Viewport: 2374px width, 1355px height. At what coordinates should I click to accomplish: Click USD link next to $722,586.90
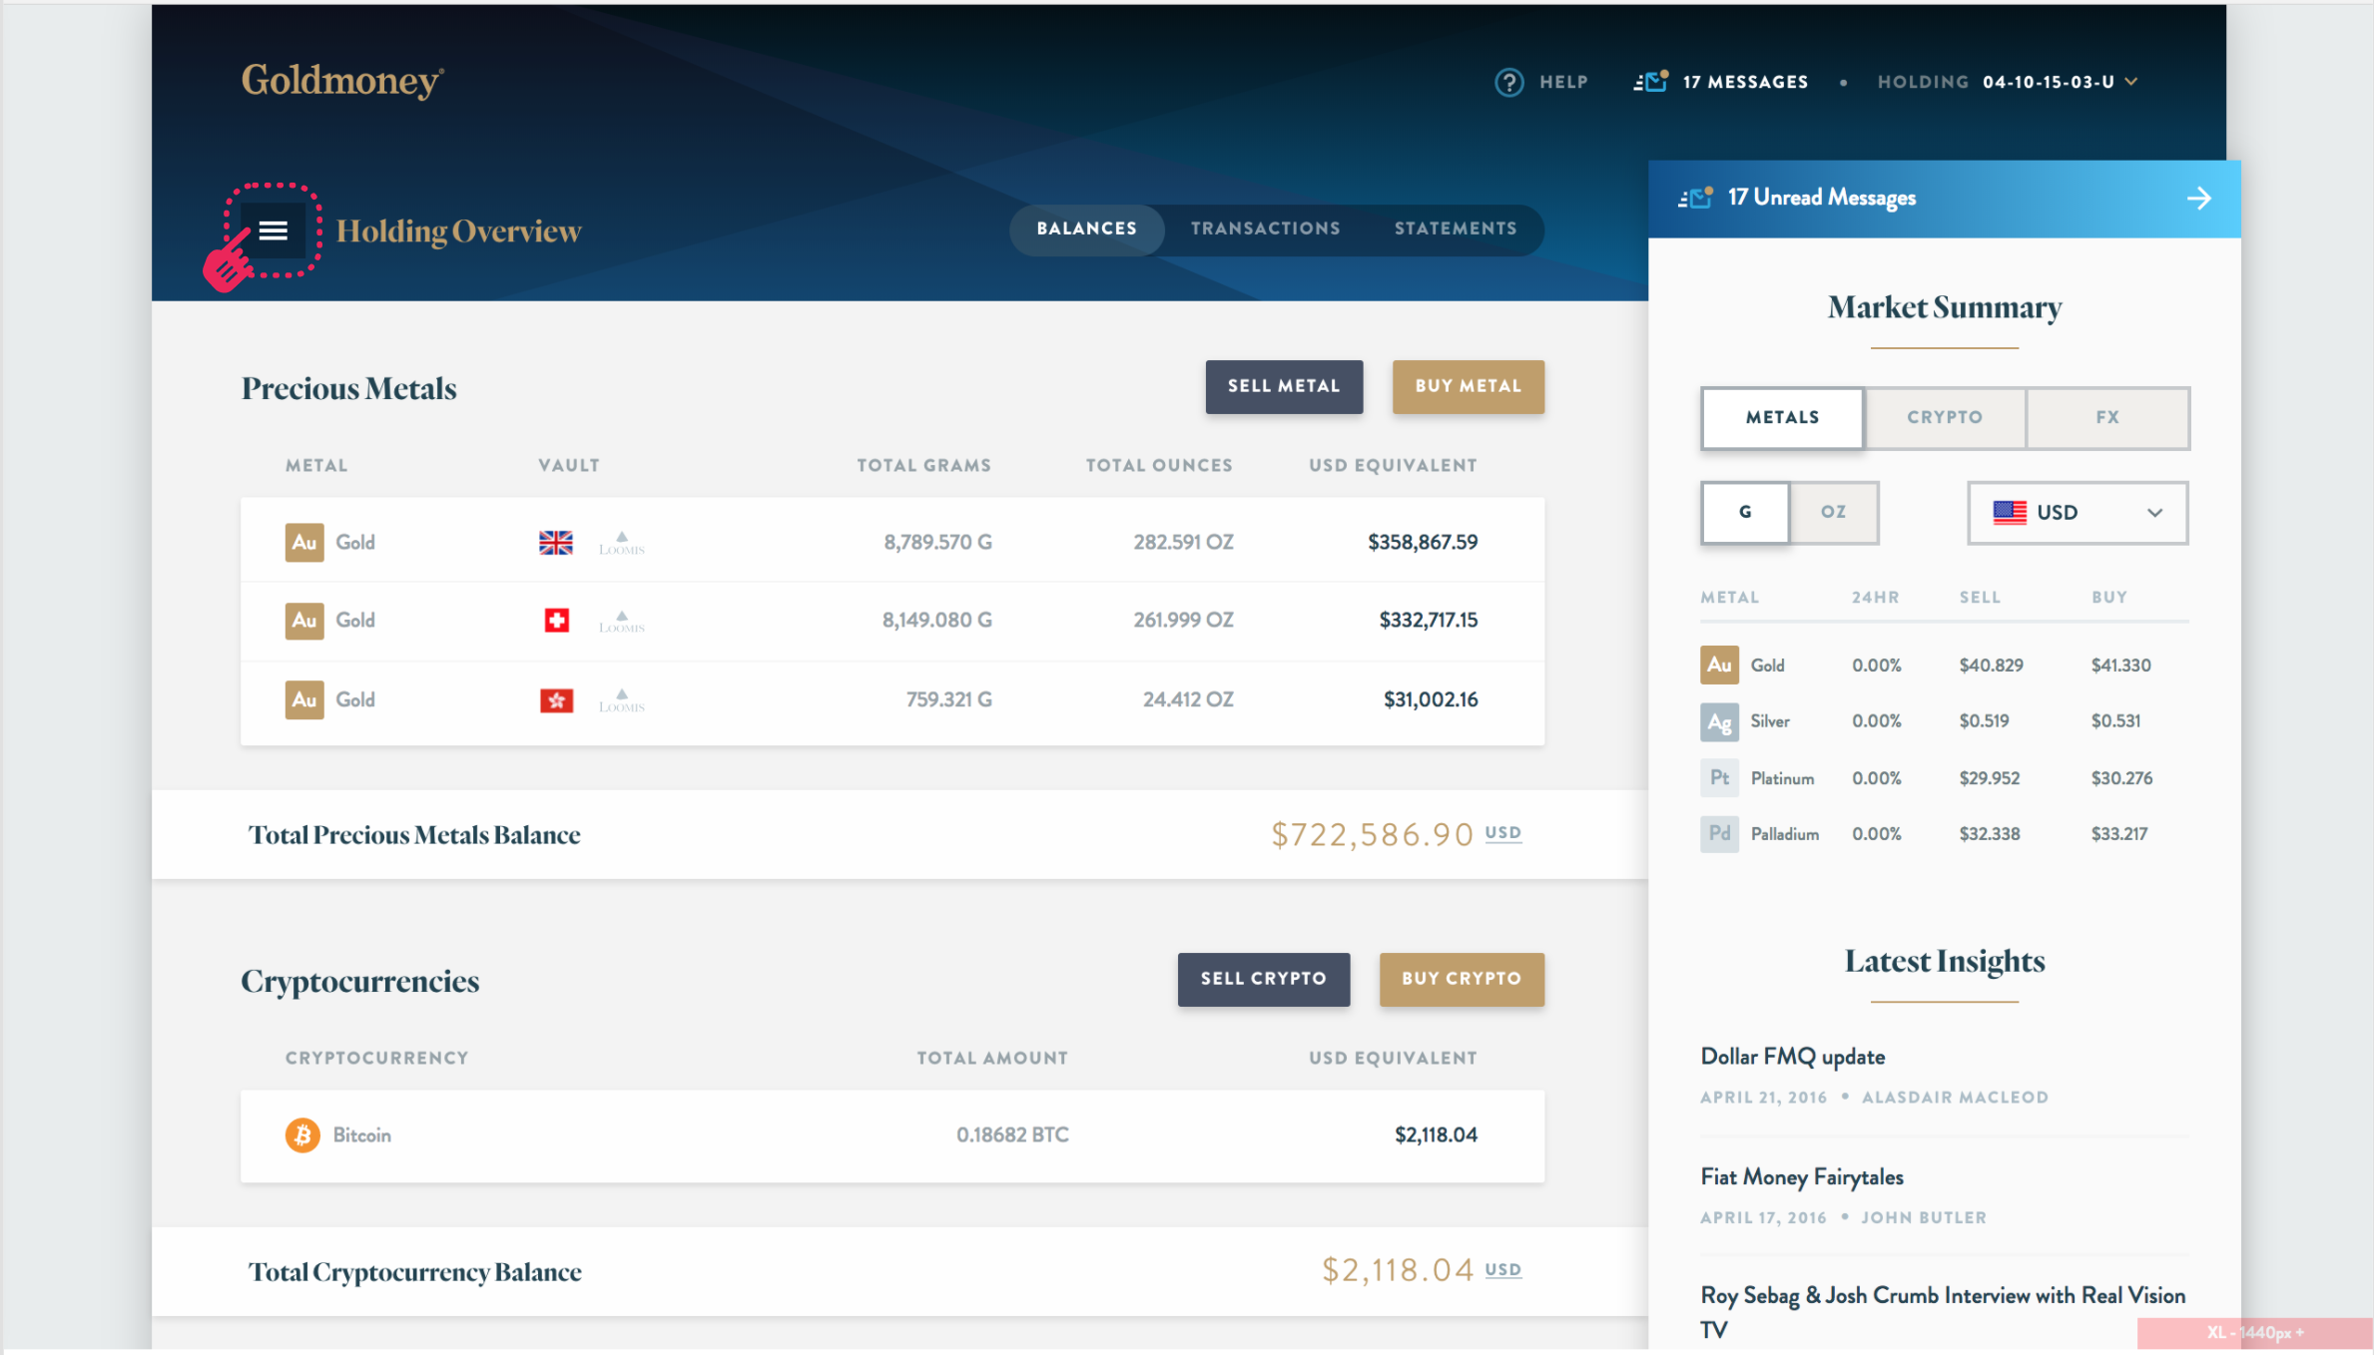1502,833
